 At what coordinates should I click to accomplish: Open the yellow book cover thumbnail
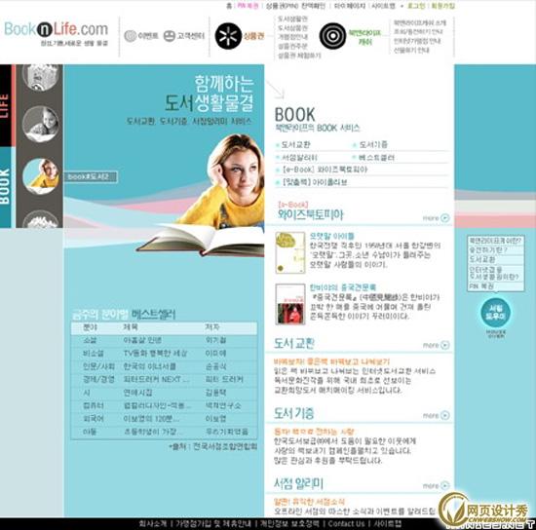click(x=290, y=252)
